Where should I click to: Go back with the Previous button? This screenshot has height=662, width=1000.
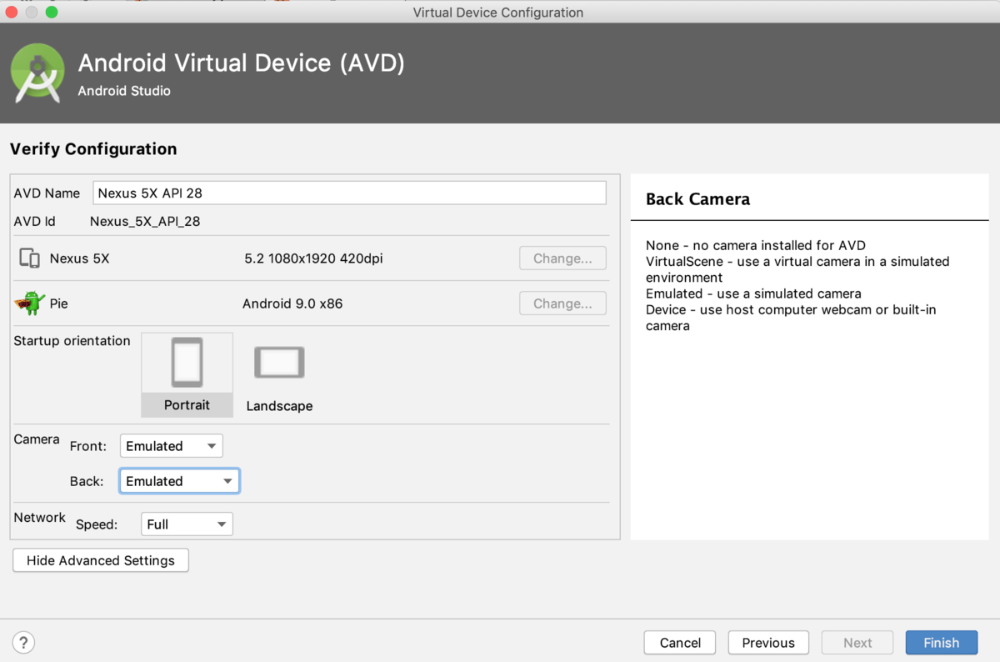pos(768,642)
